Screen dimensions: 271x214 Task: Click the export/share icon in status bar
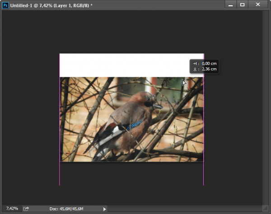[26, 208]
